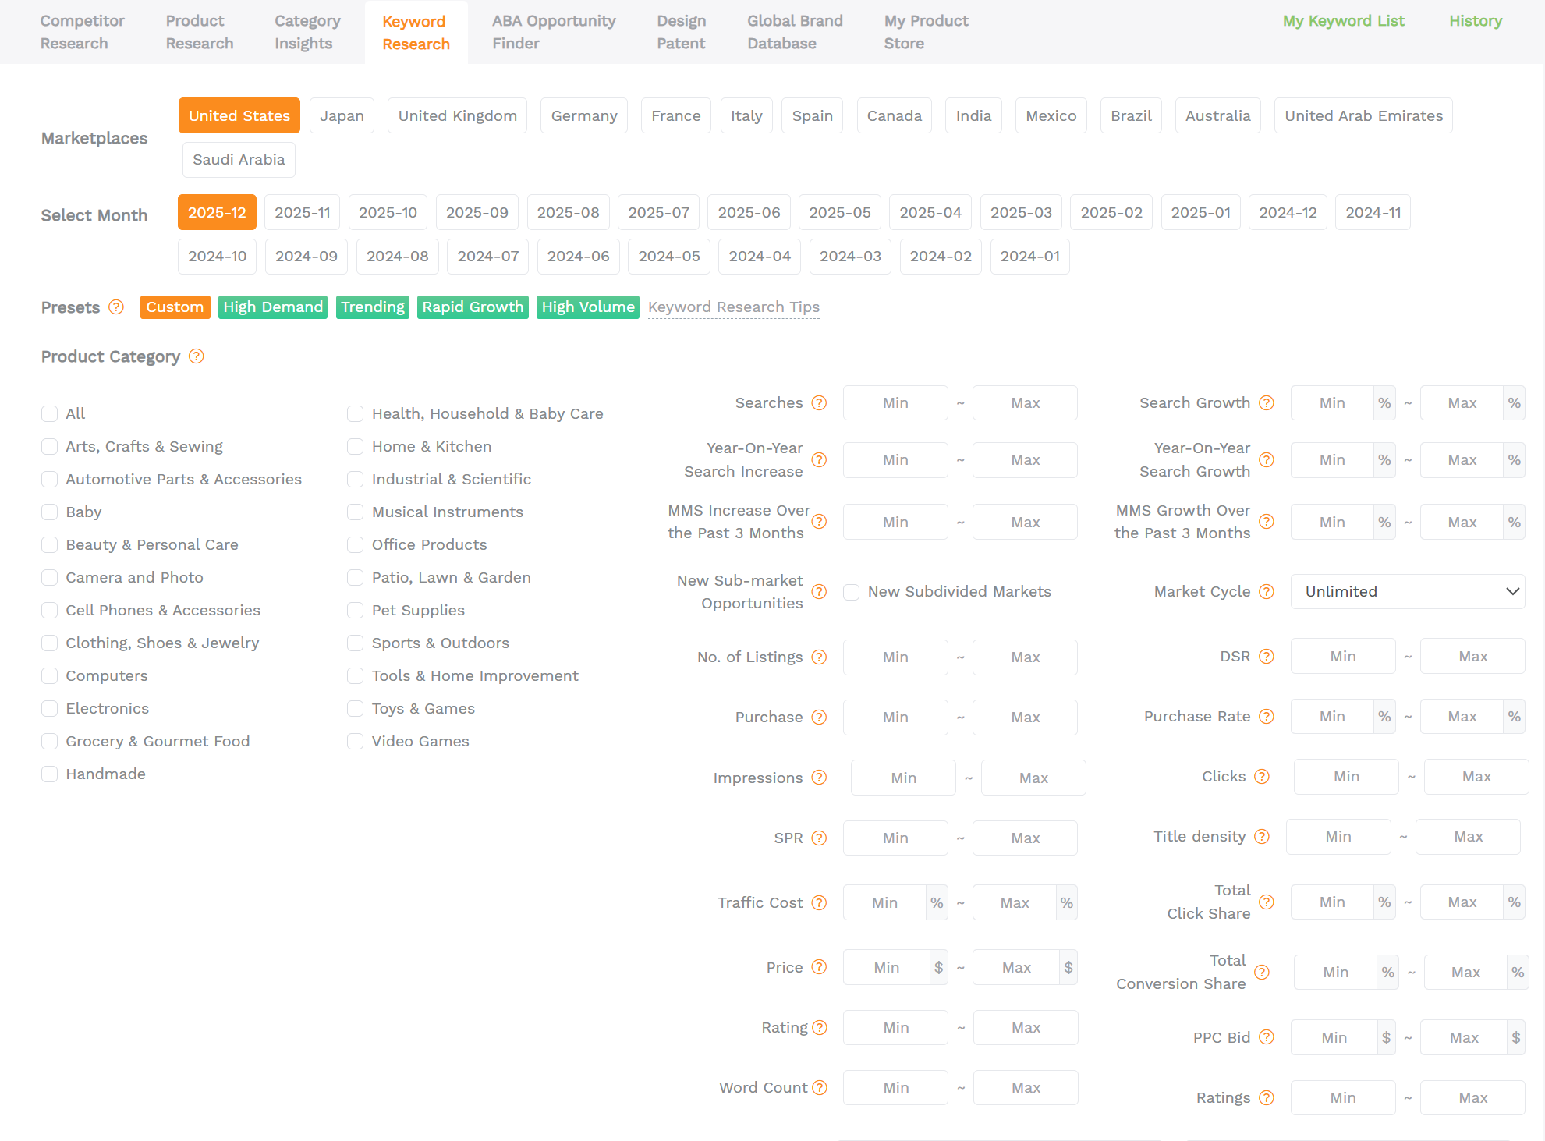The image size is (1545, 1141).
Task: Check the All category checkbox
Action: point(49,413)
